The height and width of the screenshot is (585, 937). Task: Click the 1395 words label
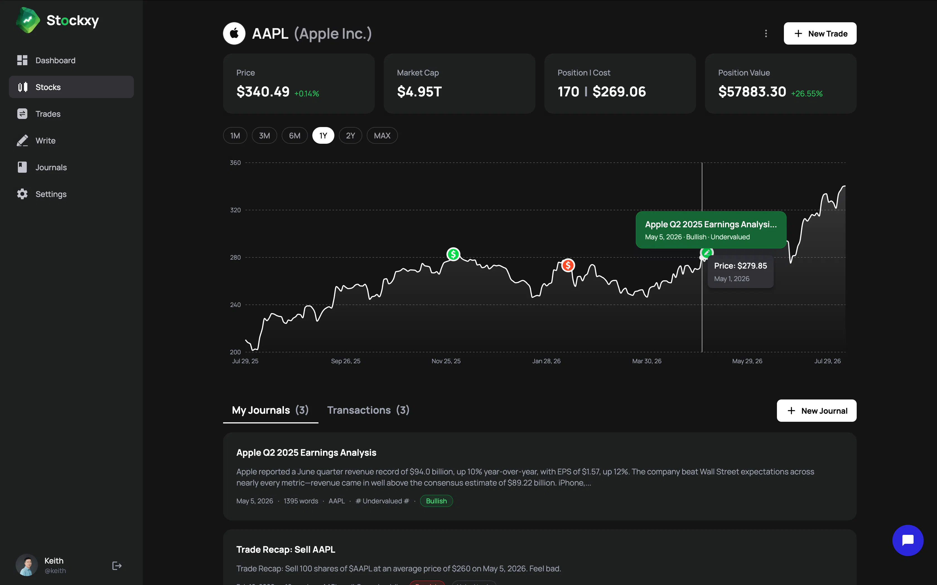point(301,501)
